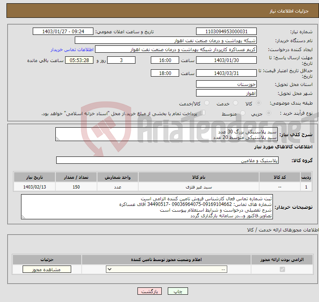The image size is (319, 302).
Task: Click the طبقه بندی موضوعی label
Action: [291, 103]
